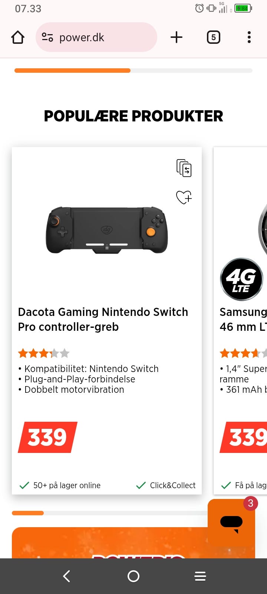267x594 pixels.
Task: Tap the browser home icon
Action: (18, 37)
